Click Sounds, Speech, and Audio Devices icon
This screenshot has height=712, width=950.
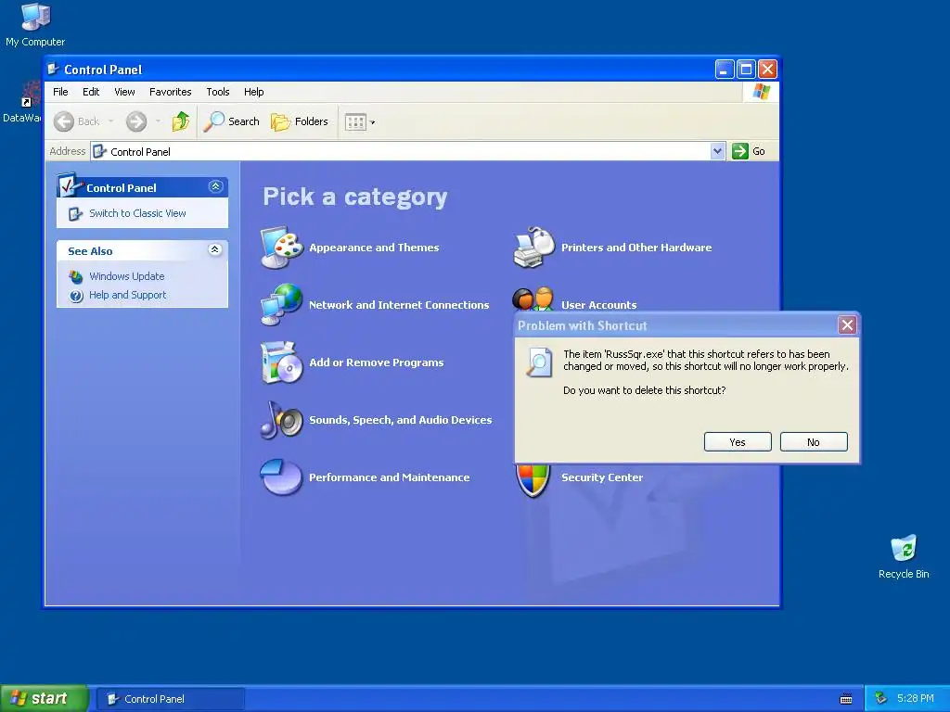(282, 420)
